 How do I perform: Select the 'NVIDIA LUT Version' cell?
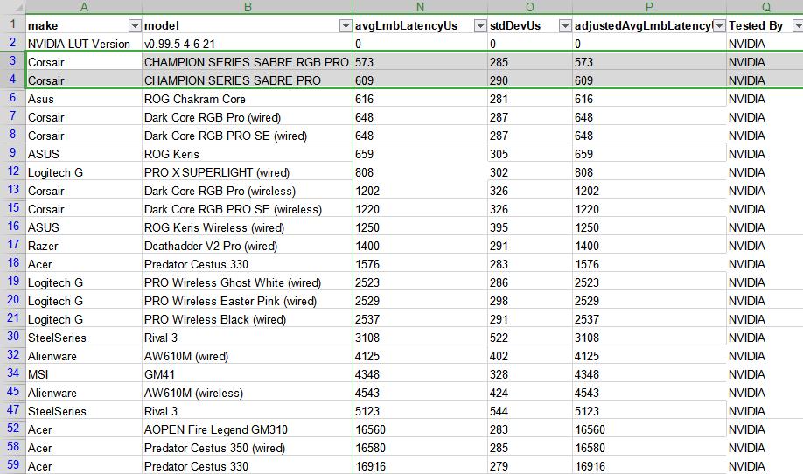click(x=84, y=44)
